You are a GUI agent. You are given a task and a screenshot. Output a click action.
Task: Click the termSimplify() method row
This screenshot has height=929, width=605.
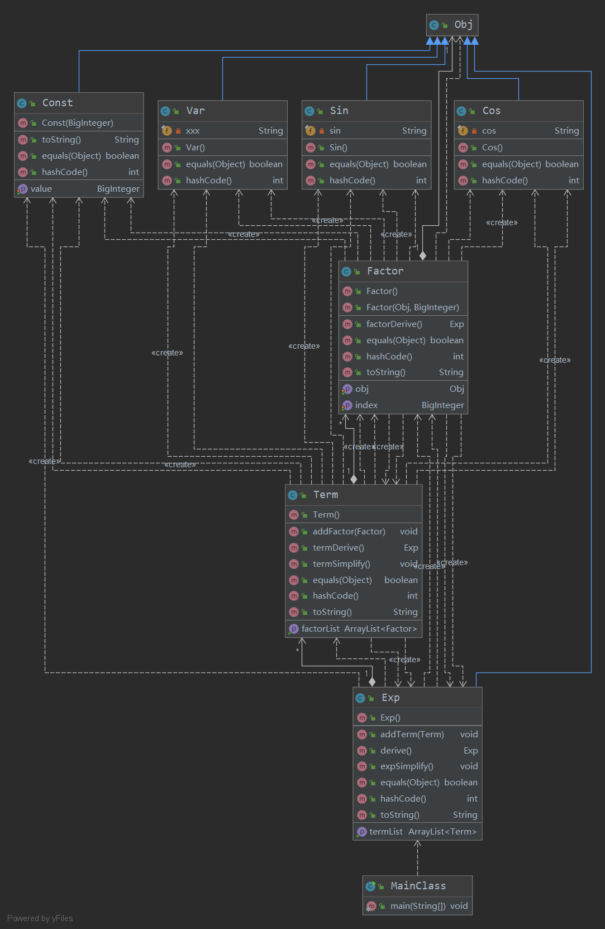[x=354, y=564]
